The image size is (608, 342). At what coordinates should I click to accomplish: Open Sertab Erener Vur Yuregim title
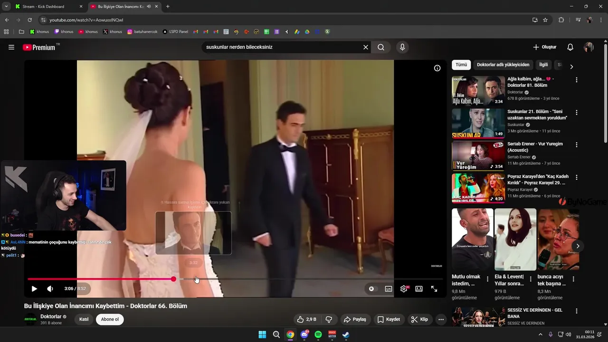point(535,147)
